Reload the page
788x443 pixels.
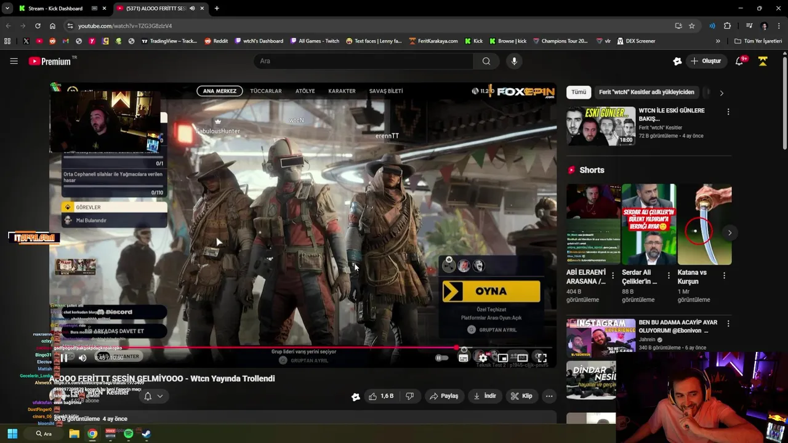click(x=38, y=26)
